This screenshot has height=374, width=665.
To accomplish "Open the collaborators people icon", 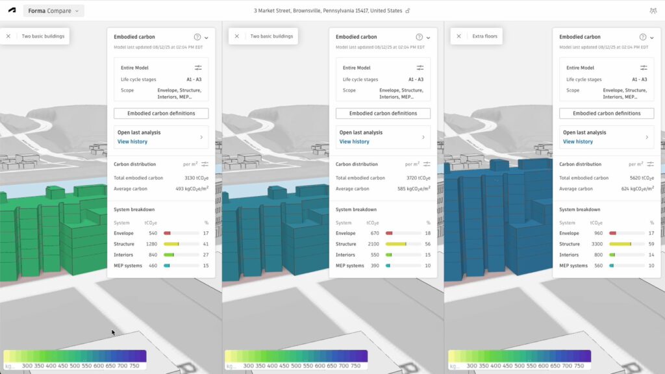I will tap(653, 11).
